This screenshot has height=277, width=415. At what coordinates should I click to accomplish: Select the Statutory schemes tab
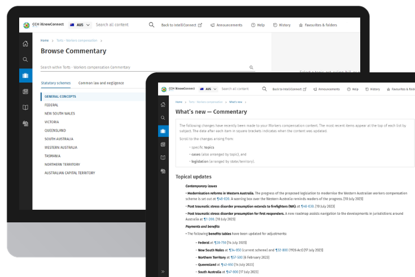[x=56, y=83]
